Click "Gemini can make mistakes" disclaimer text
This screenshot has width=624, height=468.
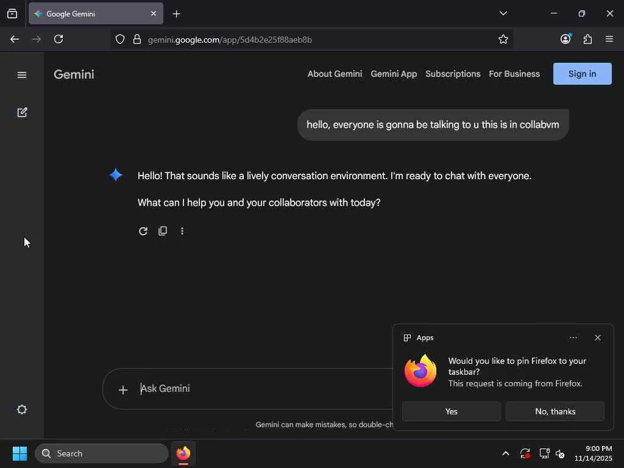(x=324, y=425)
